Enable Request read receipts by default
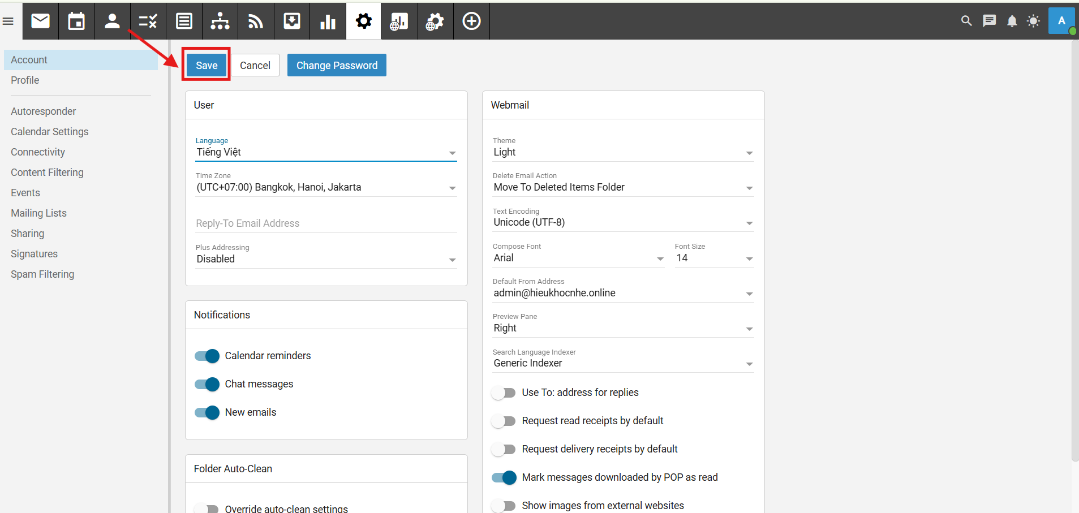1079x513 pixels. (504, 421)
